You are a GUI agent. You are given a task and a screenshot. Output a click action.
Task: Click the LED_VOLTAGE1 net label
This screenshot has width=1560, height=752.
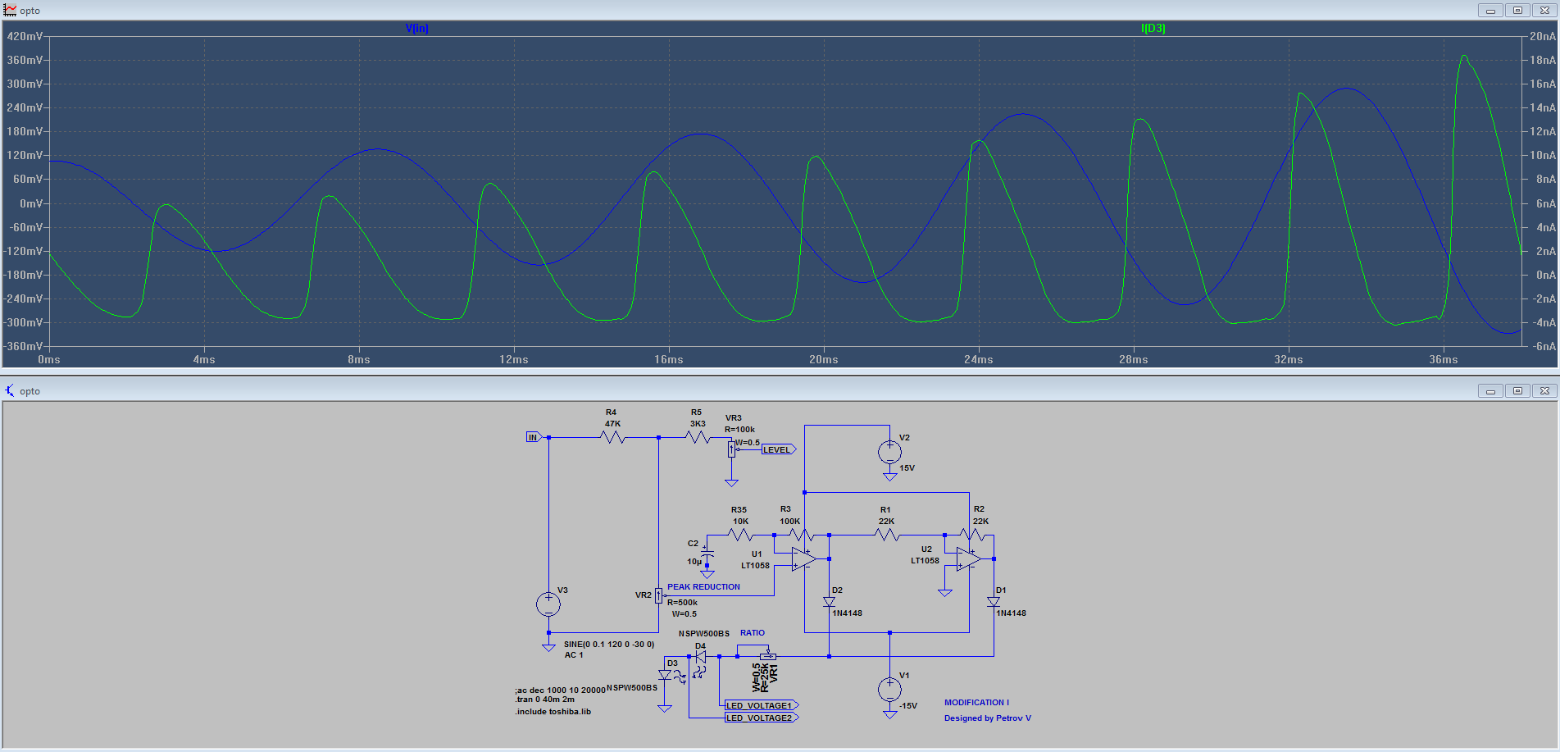[761, 705]
